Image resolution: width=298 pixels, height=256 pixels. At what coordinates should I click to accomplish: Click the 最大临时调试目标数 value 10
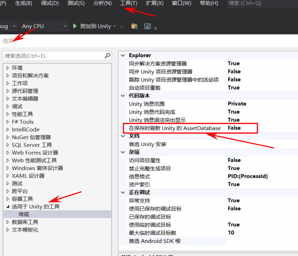[x=231, y=233]
